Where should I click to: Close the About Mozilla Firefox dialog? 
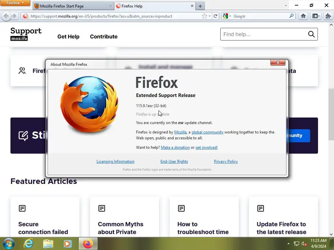click(278, 62)
